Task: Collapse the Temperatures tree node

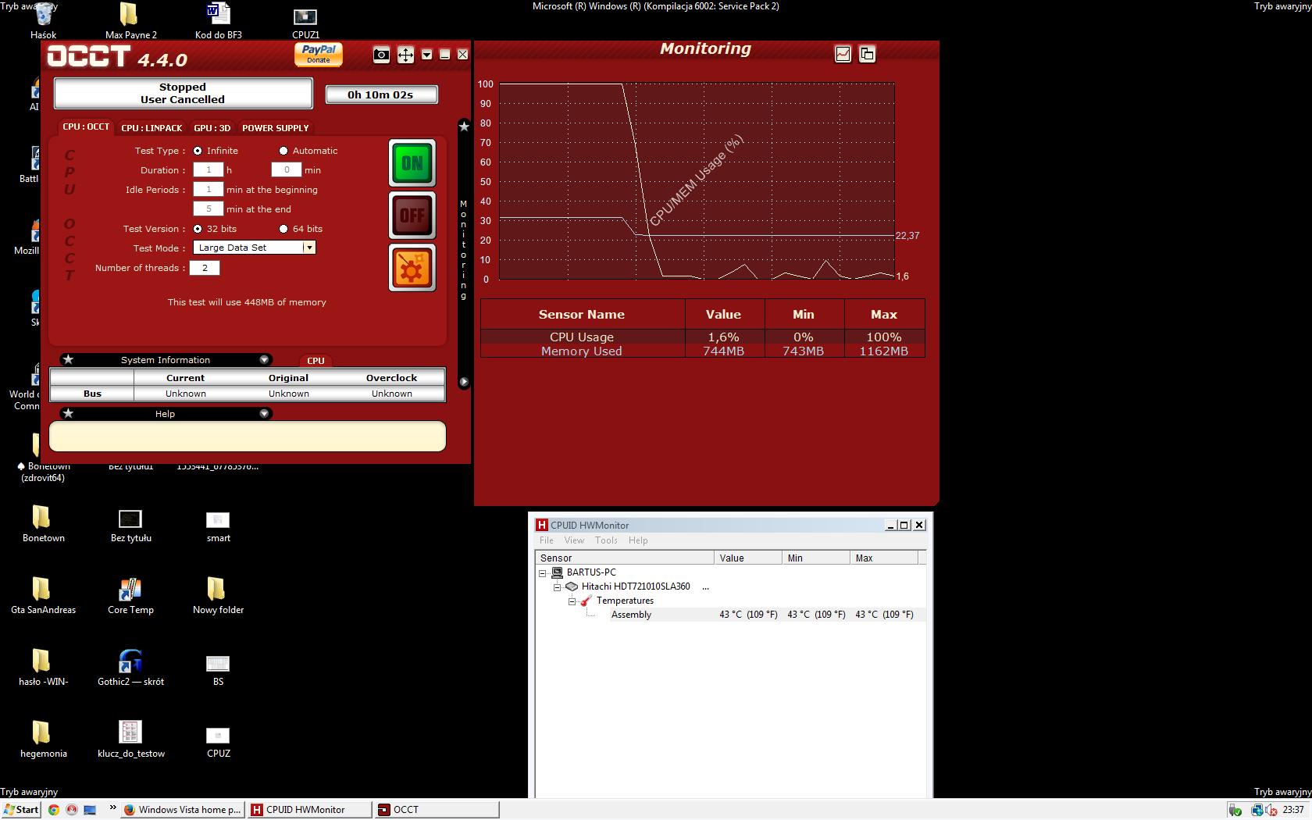Action: [572, 601]
